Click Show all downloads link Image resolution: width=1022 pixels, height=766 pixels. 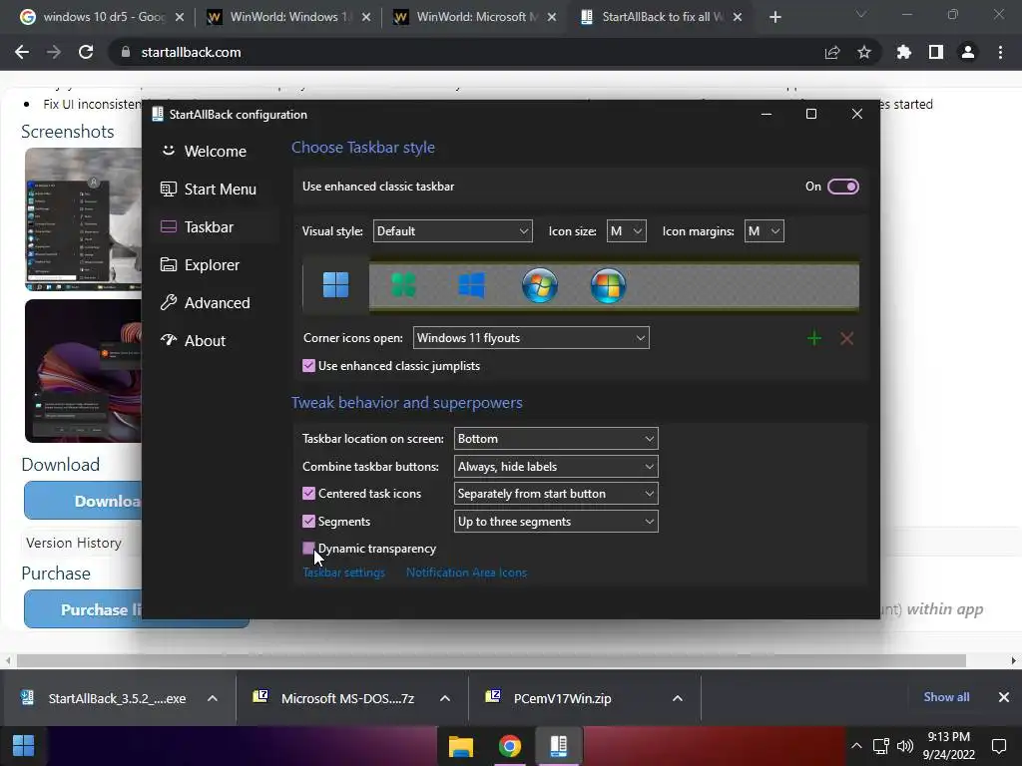click(946, 697)
